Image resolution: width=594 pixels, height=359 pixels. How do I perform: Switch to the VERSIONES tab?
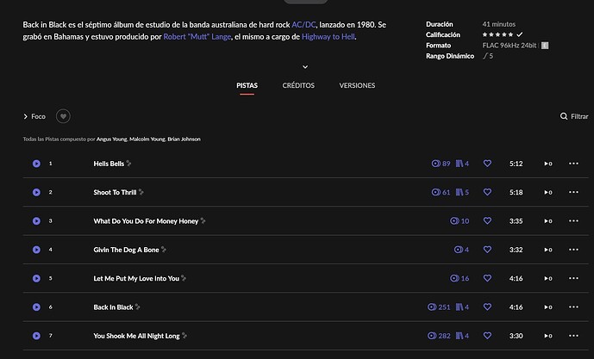[357, 85]
